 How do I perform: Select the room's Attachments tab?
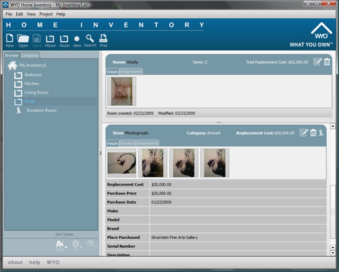(131, 72)
